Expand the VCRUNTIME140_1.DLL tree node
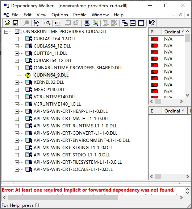Image resolution: width=192 pixels, height=209 pixels. pos(17,104)
